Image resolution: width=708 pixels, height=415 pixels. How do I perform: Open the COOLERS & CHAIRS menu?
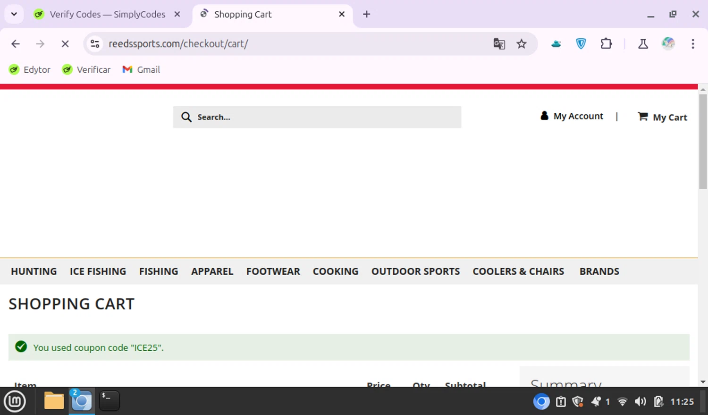(x=518, y=271)
